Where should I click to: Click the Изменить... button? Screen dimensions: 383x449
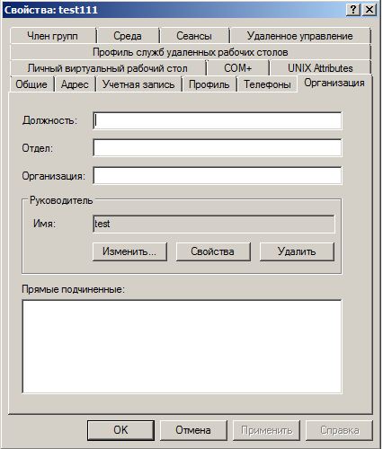pos(129,251)
